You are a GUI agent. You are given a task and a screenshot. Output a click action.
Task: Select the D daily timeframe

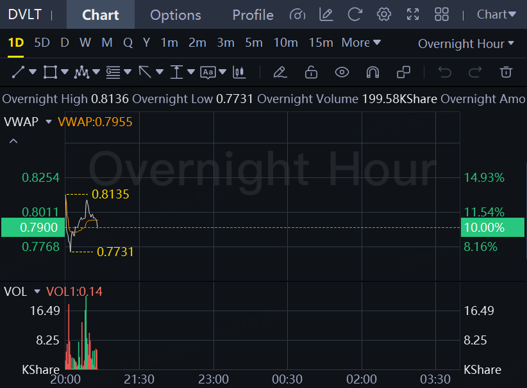pyautogui.click(x=65, y=43)
